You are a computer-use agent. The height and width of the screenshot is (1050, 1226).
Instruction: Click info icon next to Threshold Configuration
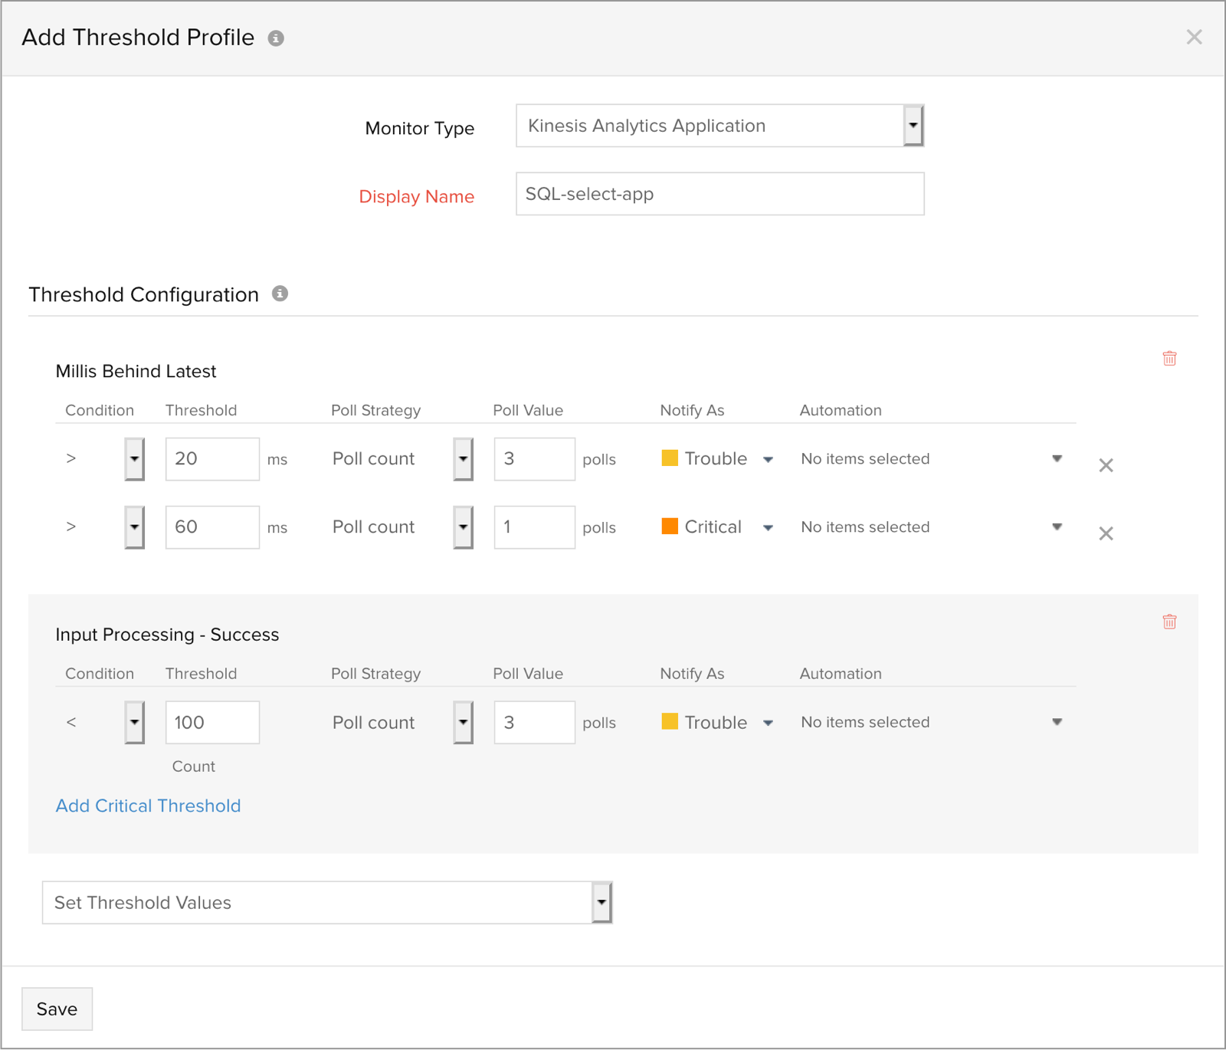pyautogui.click(x=280, y=294)
